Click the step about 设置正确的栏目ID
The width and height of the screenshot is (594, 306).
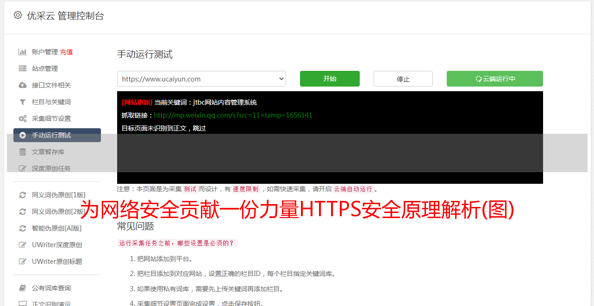(x=236, y=274)
